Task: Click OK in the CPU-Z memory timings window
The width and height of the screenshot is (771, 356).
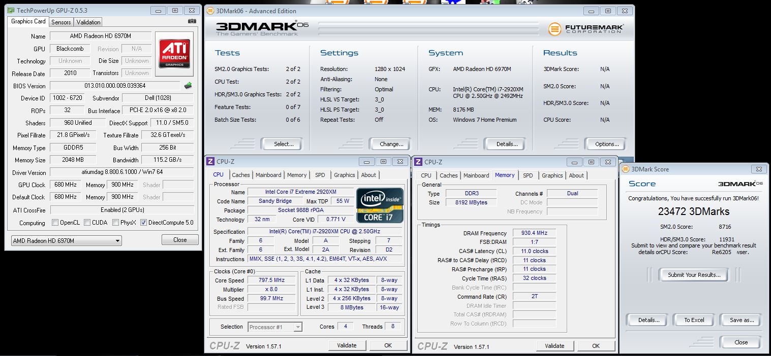Action: (596, 346)
